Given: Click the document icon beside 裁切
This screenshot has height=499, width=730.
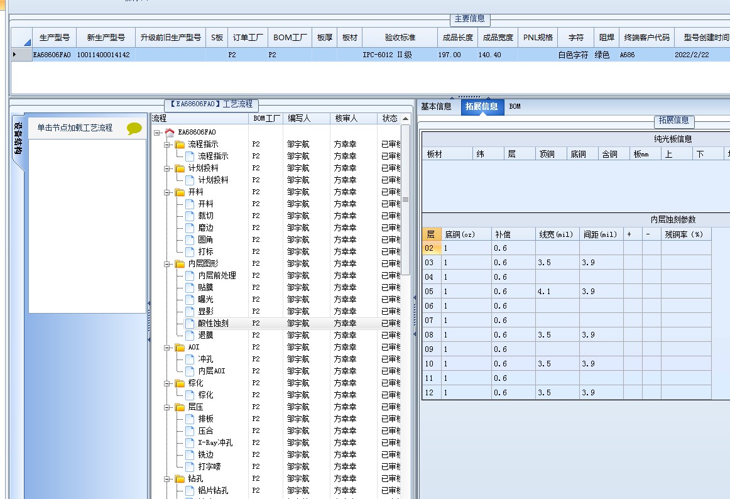Looking at the screenshot, I should tap(190, 216).
